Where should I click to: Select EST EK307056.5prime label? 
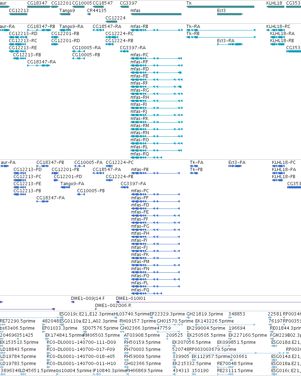pyautogui.click(x=191, y=342)
